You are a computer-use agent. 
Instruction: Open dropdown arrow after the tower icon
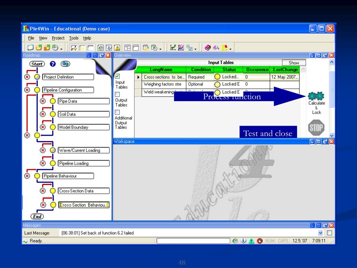coord(230,49)
